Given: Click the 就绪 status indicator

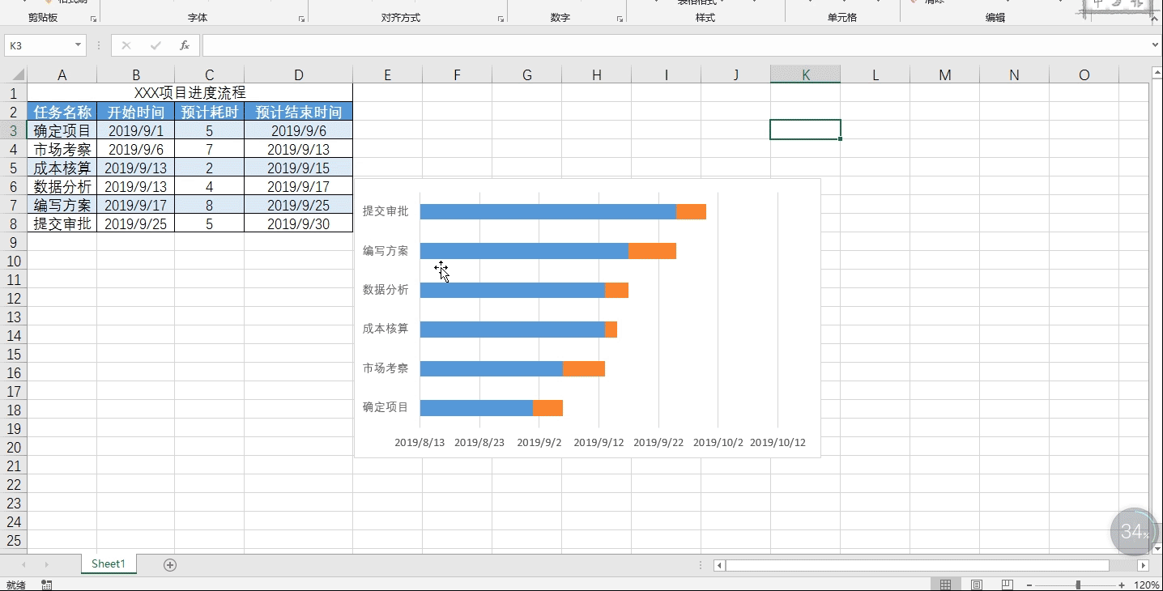Looking at the screenshot, I should 15,585.
